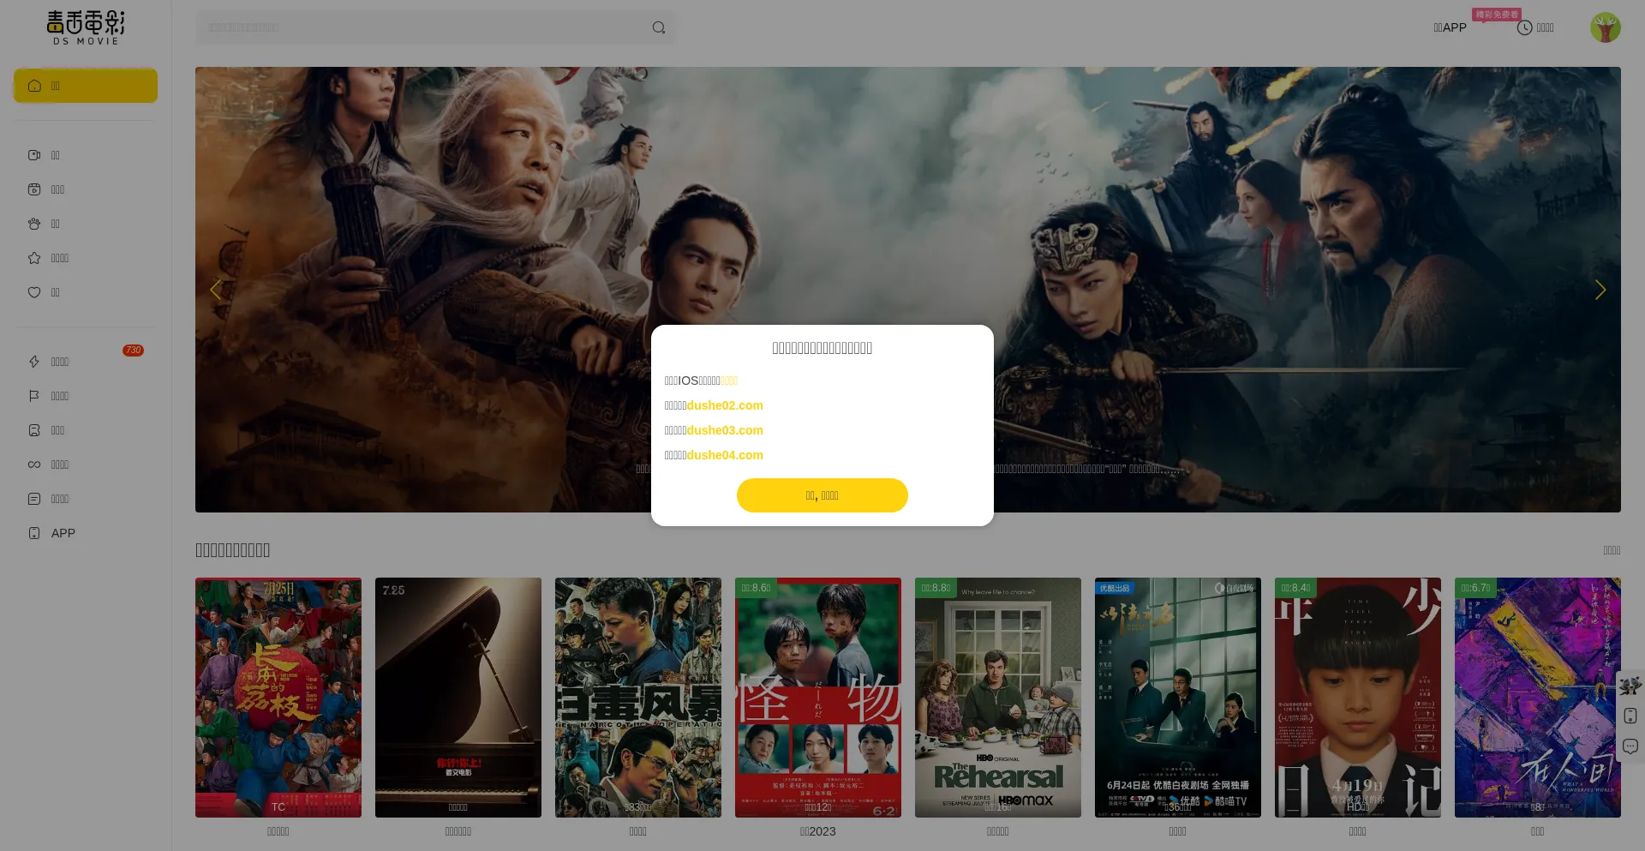Viewport: 1645px width, 851px height.
Task: Open the heart sidebar category
Action: (86, 292)
